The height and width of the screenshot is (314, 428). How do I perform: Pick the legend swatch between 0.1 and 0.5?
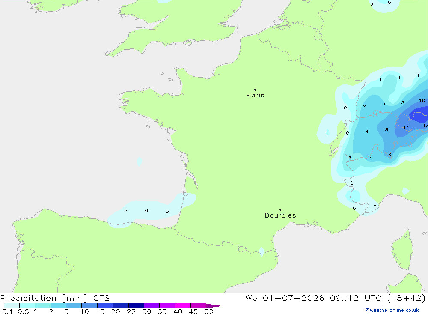12,305
